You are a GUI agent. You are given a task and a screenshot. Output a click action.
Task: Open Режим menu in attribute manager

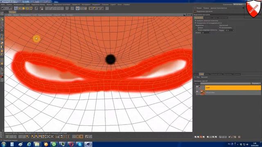tap(199, 8)
